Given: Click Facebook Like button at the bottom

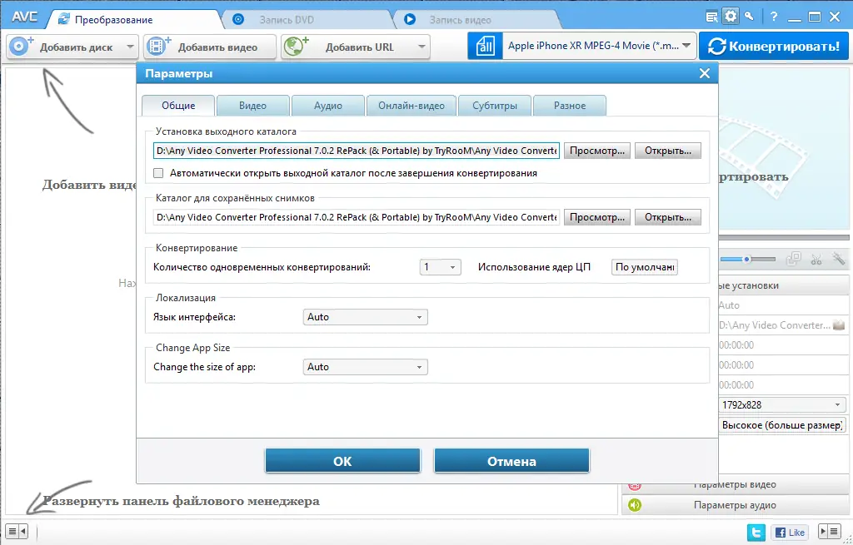Looking at the screenshot, I should [x=788, y=532].
